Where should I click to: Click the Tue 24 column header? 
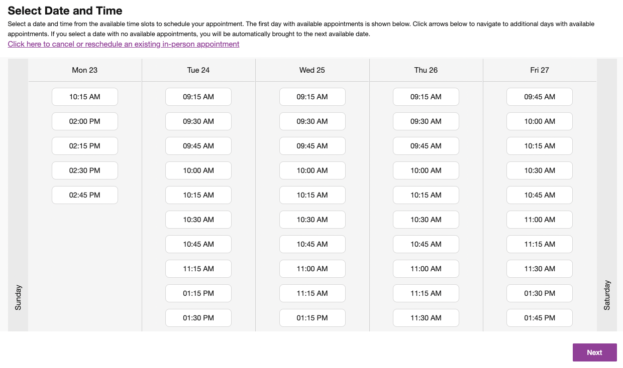198,70
